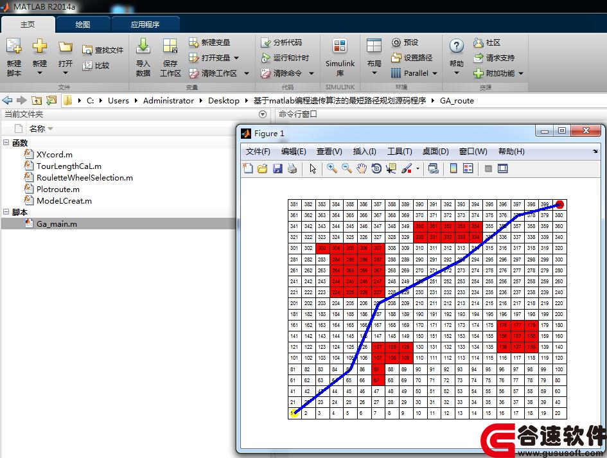This screenshot has width=607, height=458.
Task: Open the Simulink Library icon
Action: coord(340,46)
